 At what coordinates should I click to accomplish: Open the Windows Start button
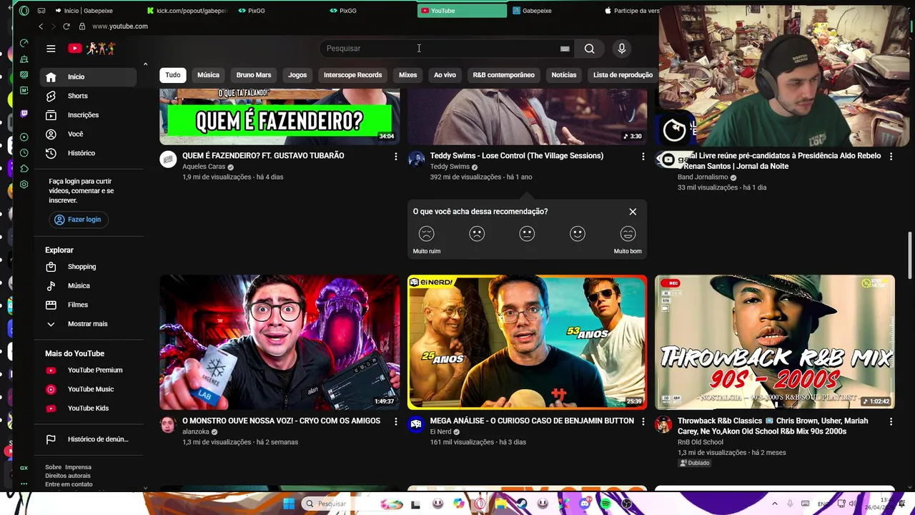[289, 504]
